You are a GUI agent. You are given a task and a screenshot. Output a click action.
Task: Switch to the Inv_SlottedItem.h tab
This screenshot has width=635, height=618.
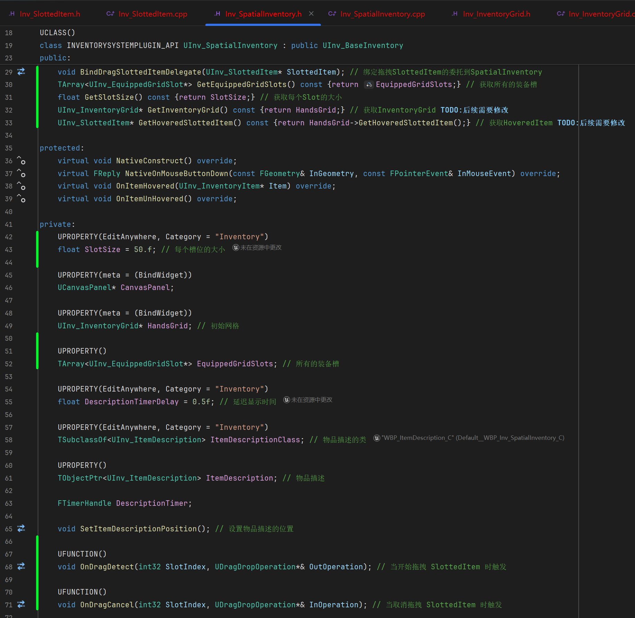(45, 14)
